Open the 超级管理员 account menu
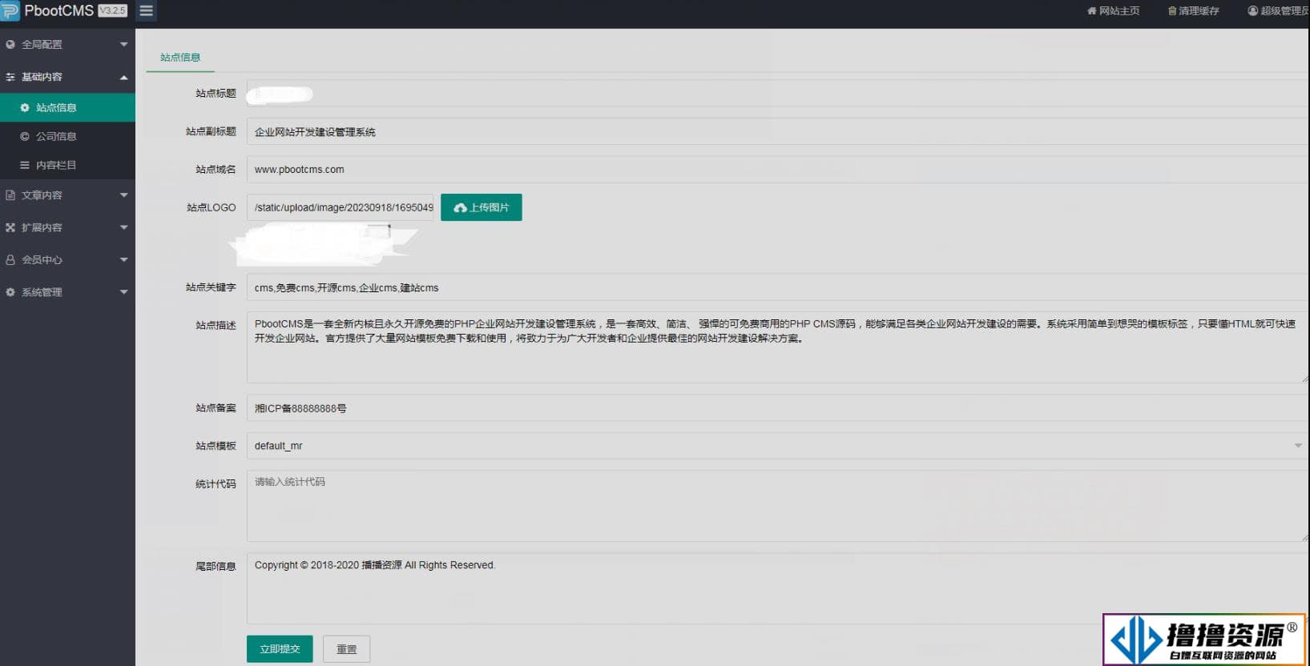Viewport: 1310px width, 666px height. point(1278,11)
